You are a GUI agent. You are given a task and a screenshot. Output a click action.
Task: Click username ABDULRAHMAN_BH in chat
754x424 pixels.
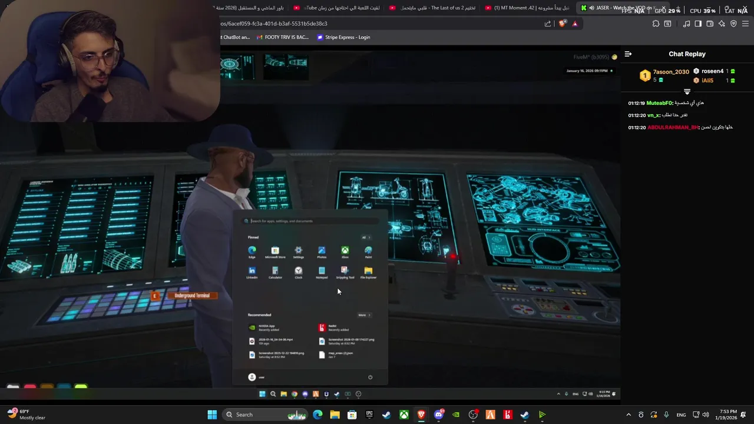click(673, 127)
